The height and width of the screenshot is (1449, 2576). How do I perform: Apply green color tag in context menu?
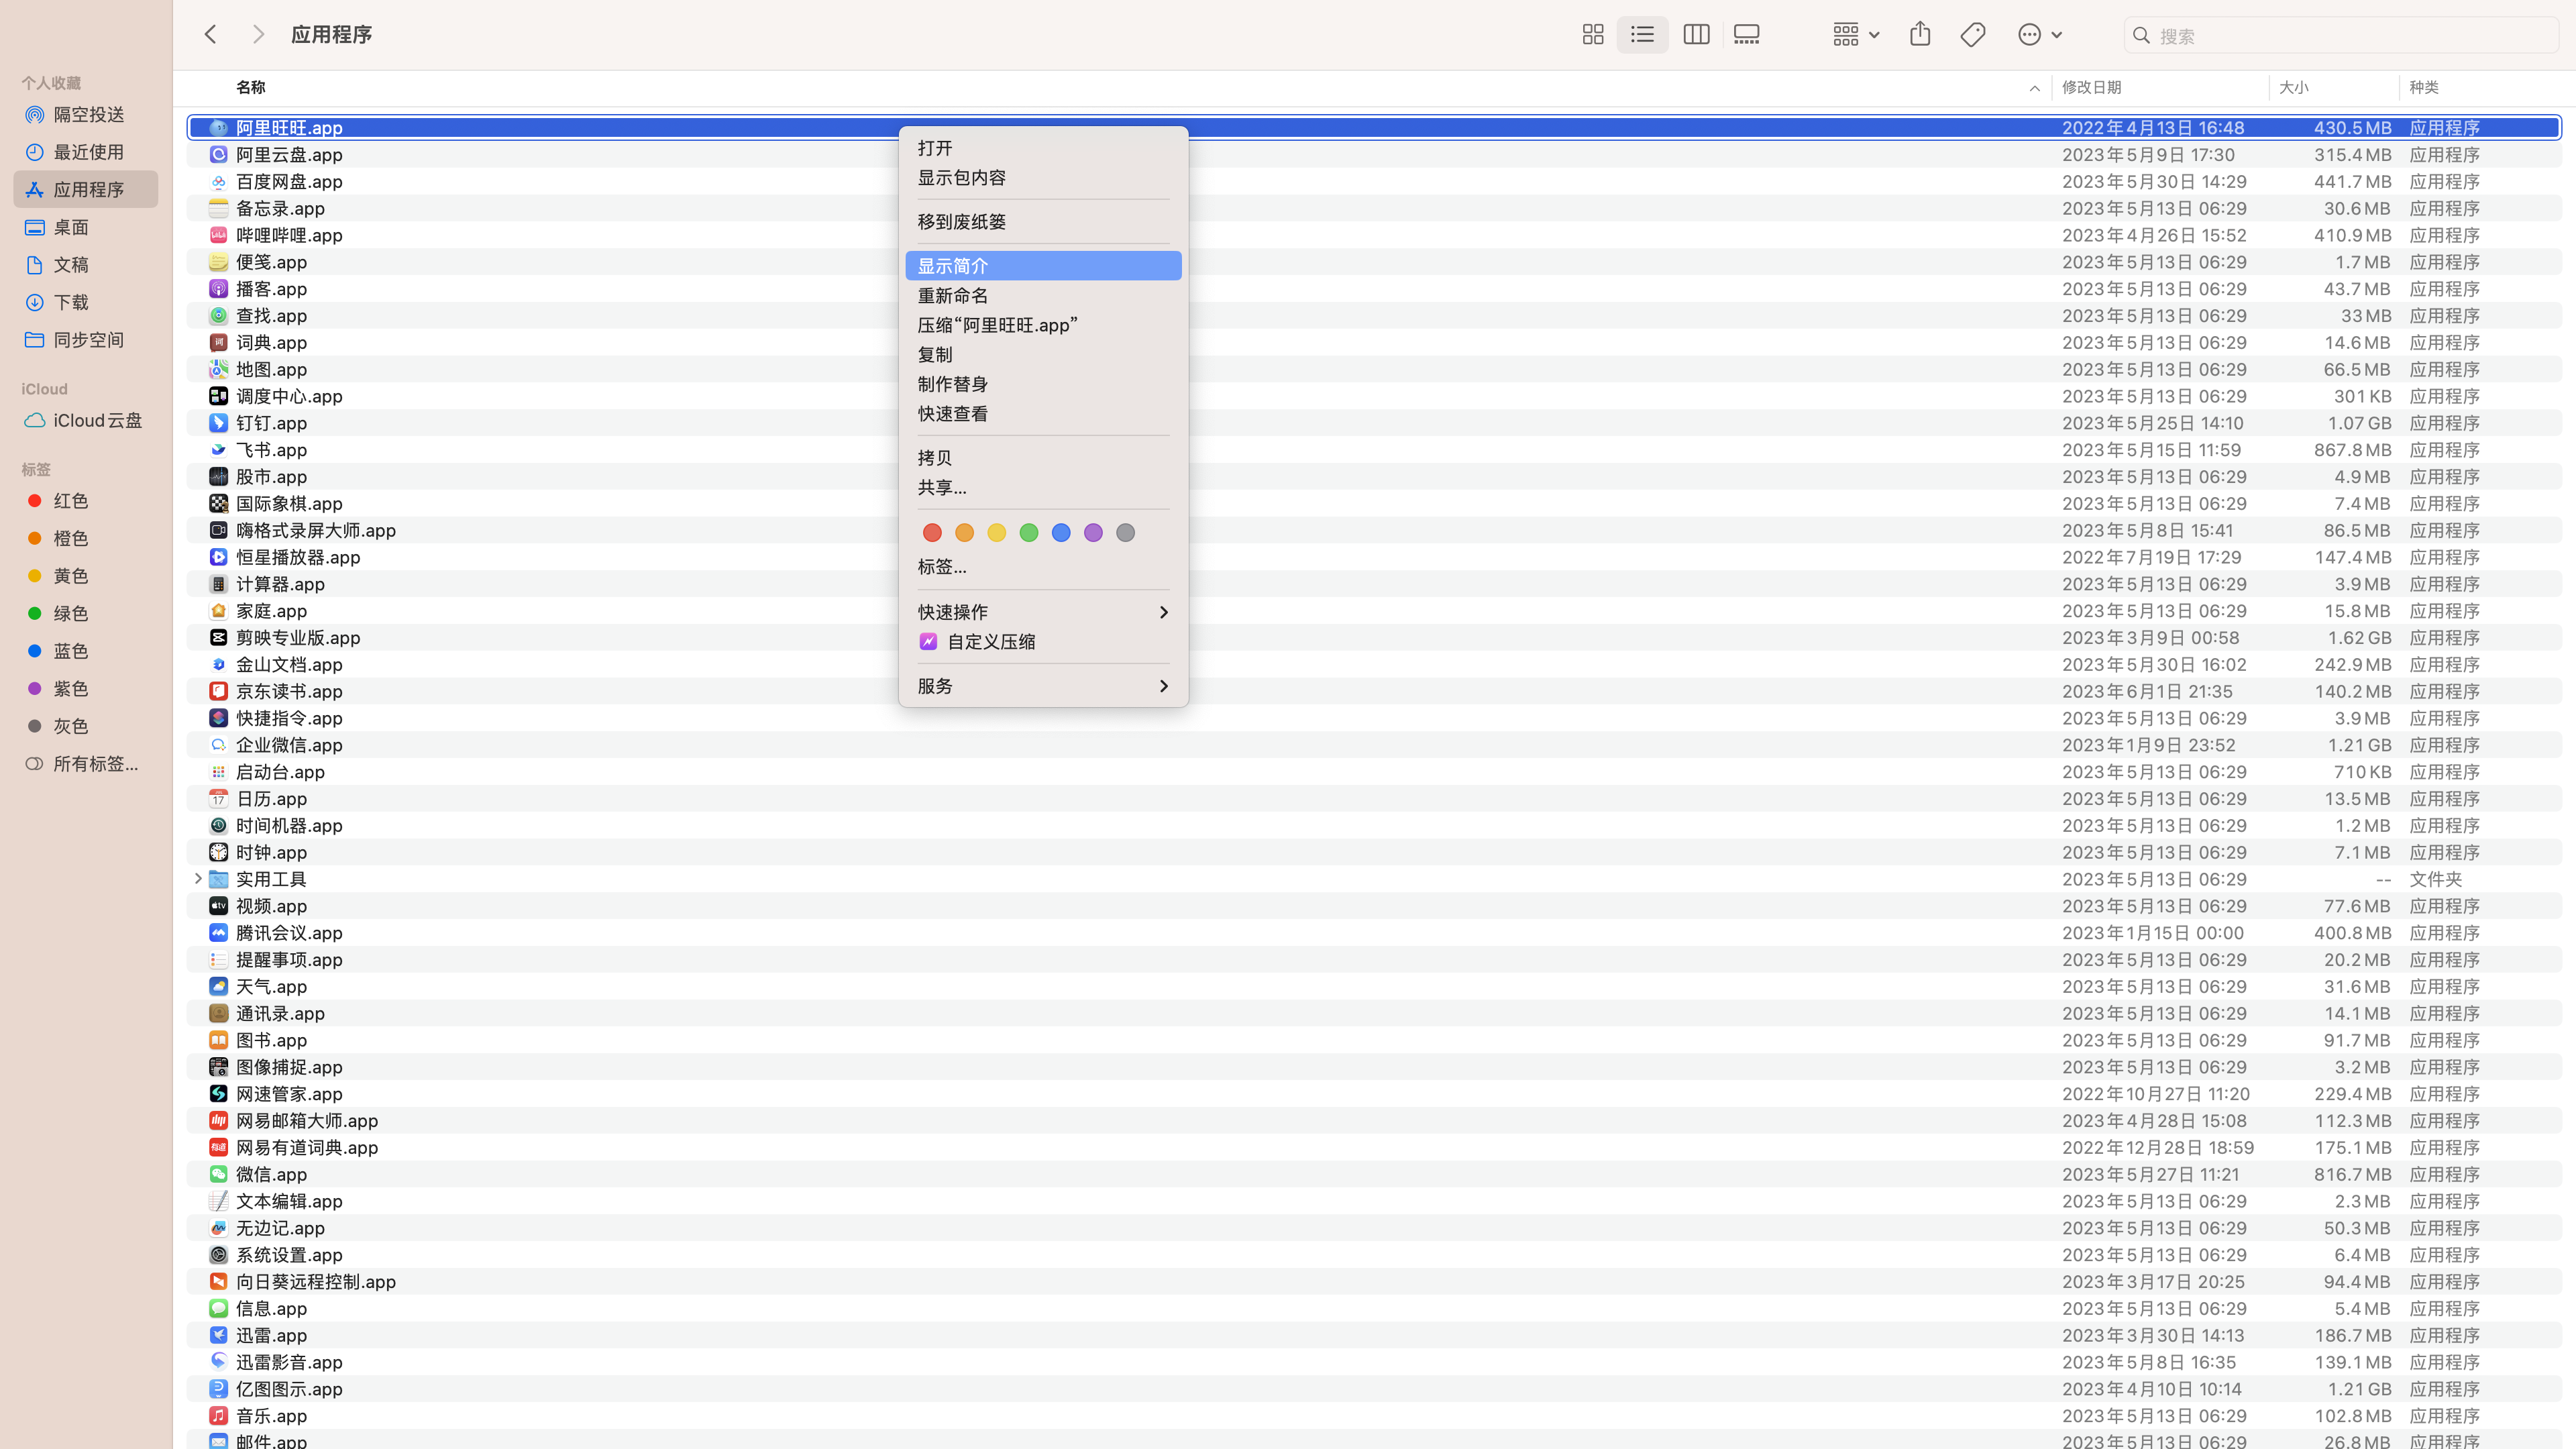point(1029,533)
